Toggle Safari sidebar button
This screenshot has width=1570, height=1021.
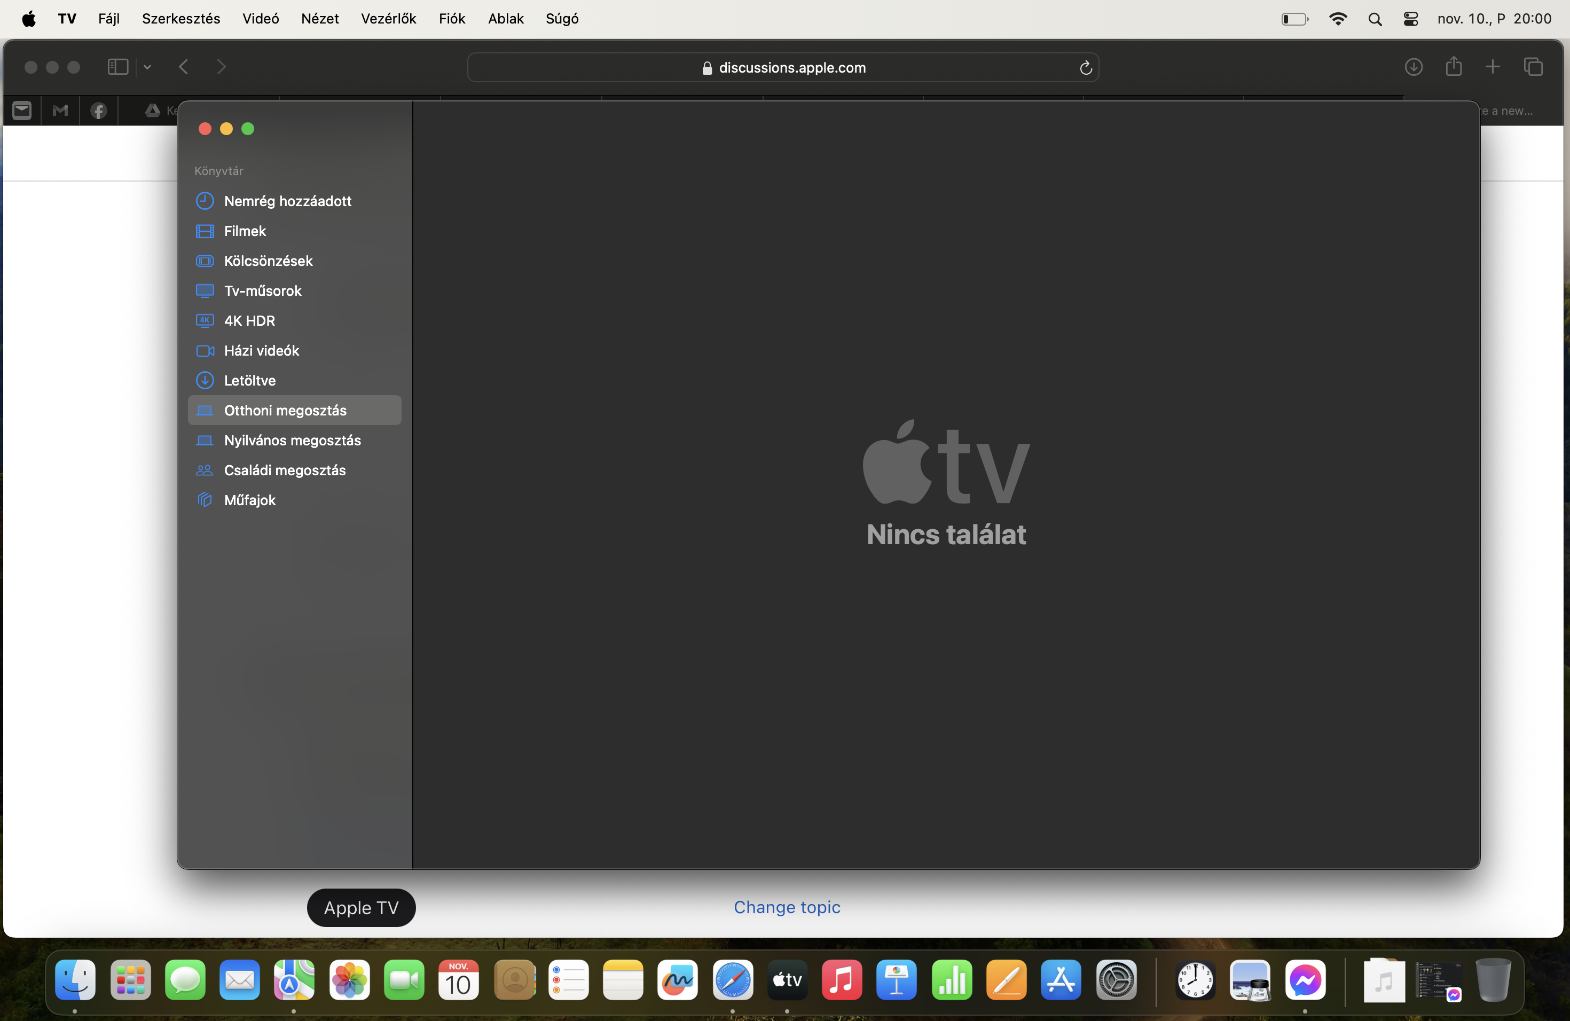tap(117, 67)
